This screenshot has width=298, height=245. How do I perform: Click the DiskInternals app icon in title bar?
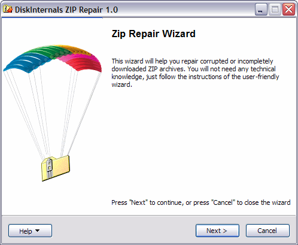[x=8, y=9]
